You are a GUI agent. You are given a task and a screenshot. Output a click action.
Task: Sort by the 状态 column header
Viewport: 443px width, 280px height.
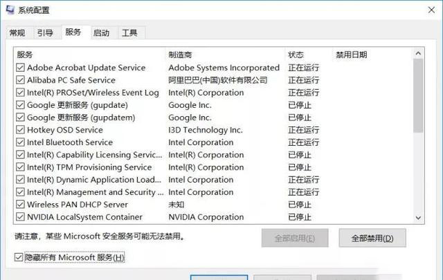(296, 55)
